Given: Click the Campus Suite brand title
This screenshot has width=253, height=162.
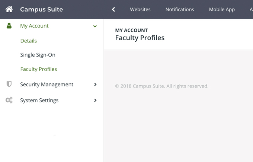Looking at the screenshot, I should pos(41,9).
